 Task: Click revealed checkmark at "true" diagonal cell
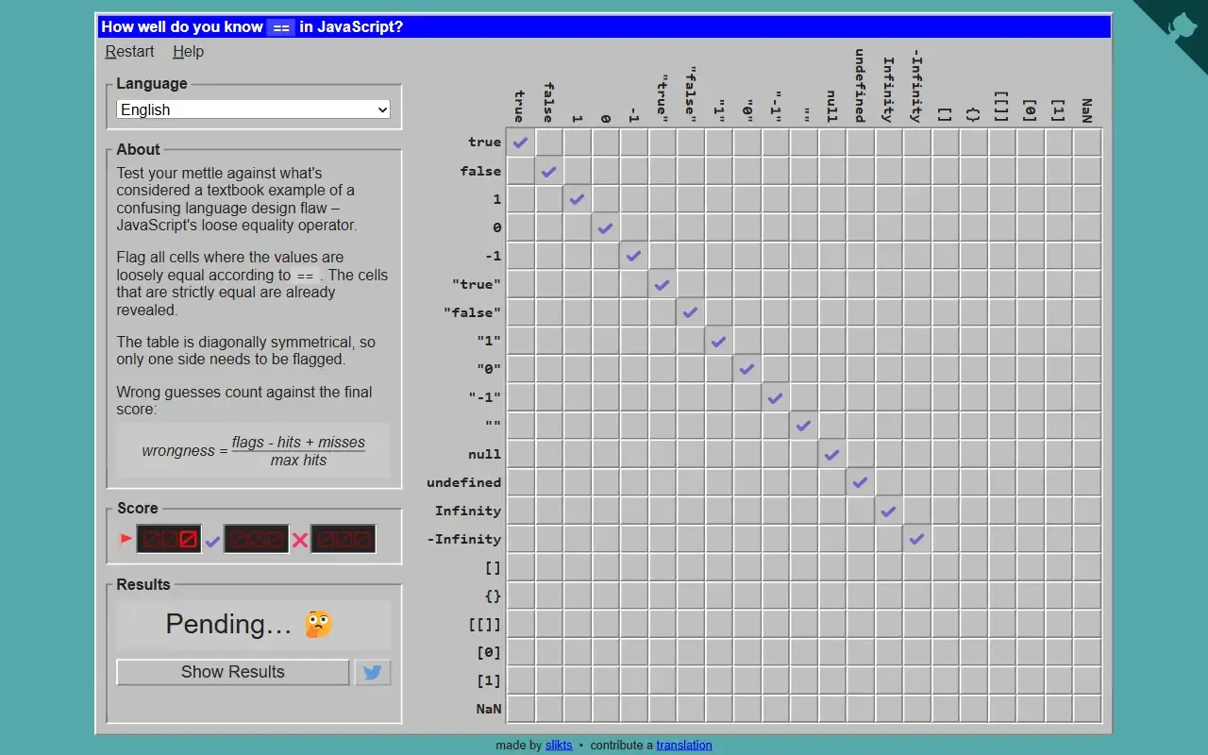click(663, 284)
